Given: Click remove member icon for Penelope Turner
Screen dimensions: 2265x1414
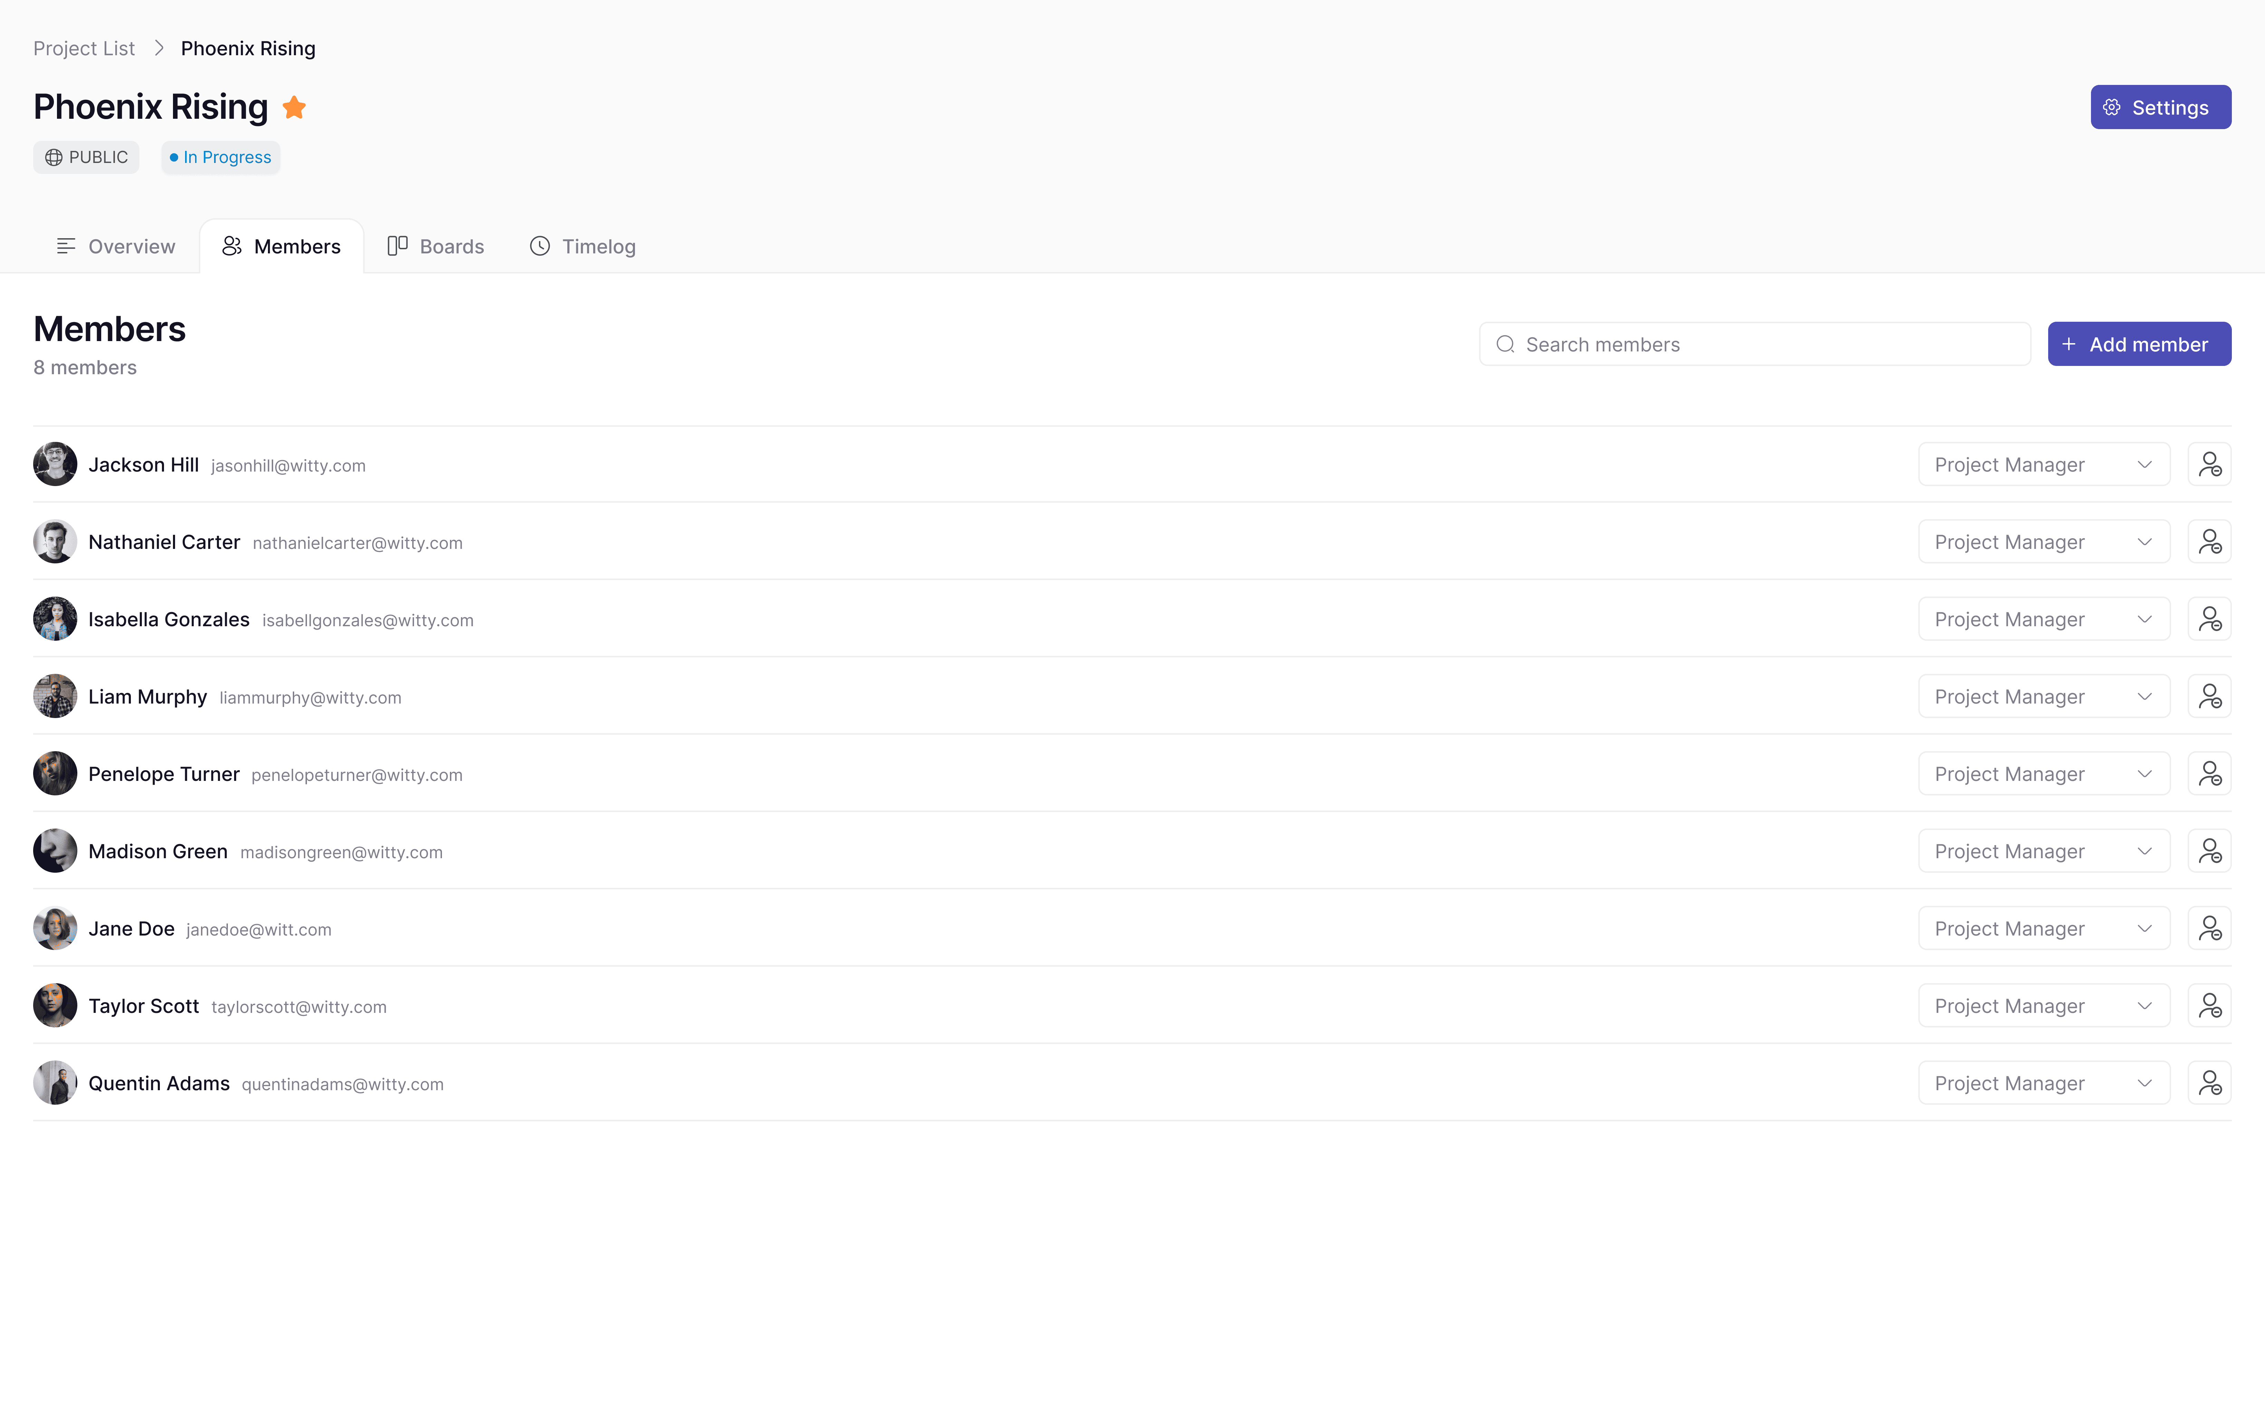Looking at the screenshot, I should (x=2210, y=772).
